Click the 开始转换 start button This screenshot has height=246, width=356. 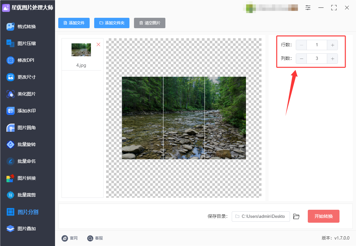pyautogui.click(x=324, y=216)
